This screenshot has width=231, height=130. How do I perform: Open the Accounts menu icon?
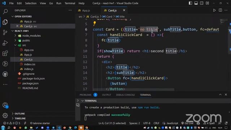pyautogui.click(x=5, y=105)
